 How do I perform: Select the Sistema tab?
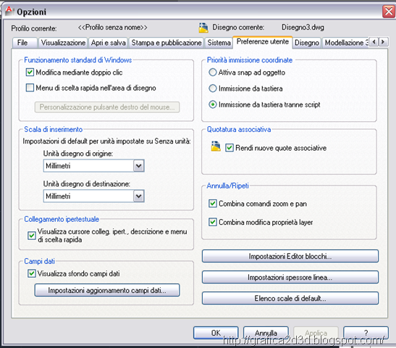[x=219, y=43]
